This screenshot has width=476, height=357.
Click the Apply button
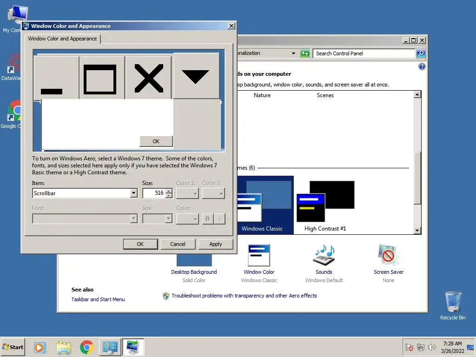coord(216,244)
